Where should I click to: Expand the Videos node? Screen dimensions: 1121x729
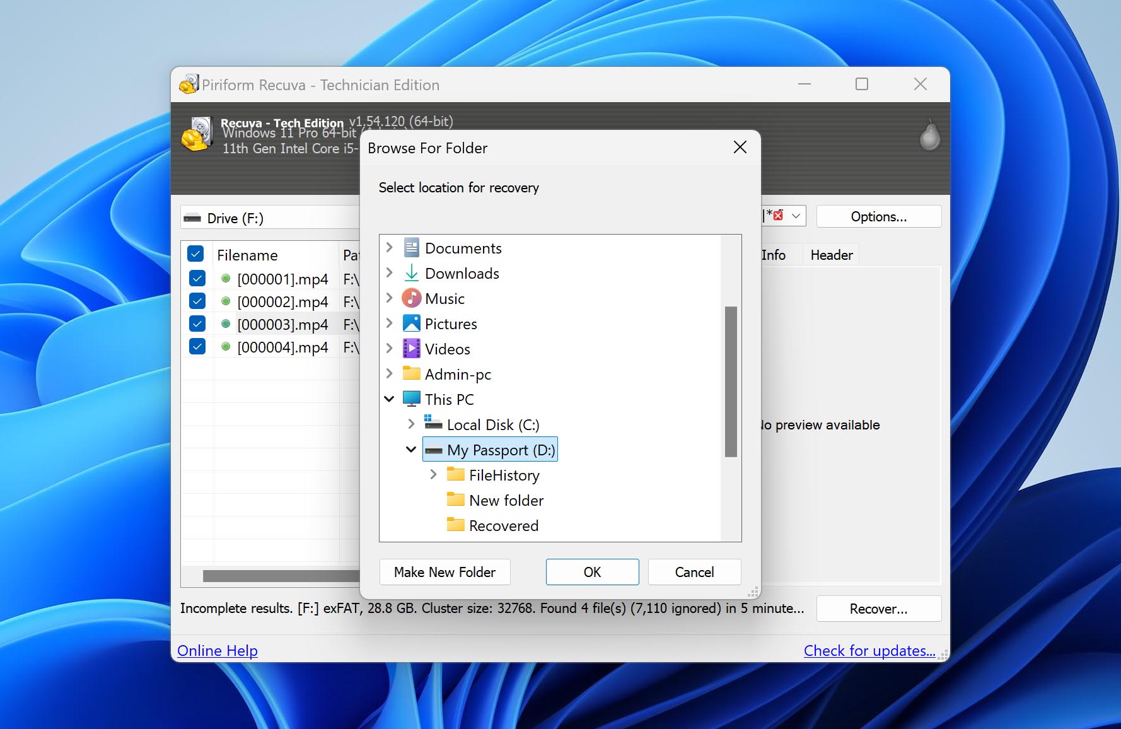pyautogui.click(x=390, y=348)
